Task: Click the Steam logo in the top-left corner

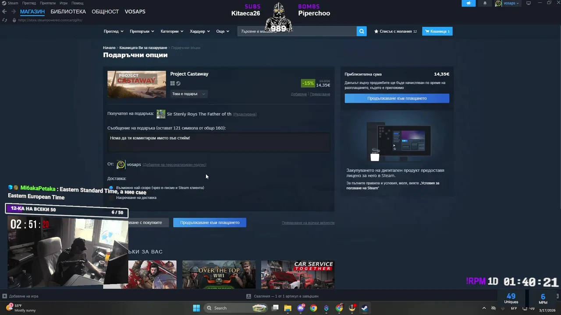Action: [4, 3]
